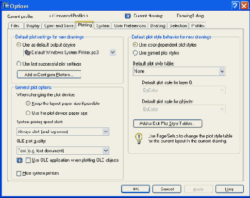Close the Options dialog with the X

[x=244, y=6]
